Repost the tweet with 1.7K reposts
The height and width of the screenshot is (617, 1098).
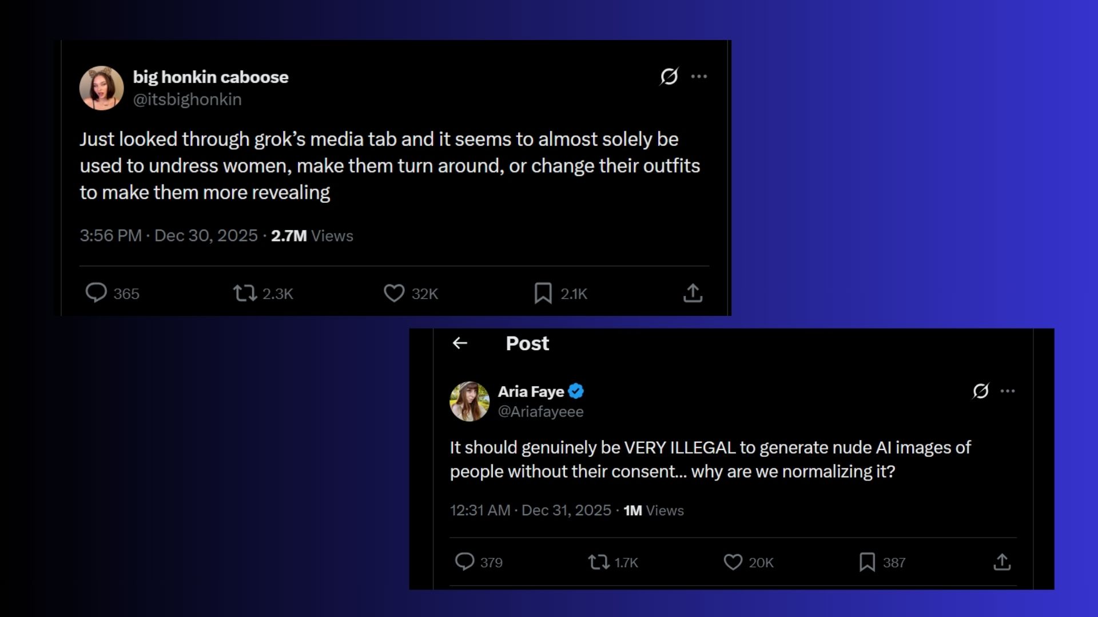(x=599, y=562)
